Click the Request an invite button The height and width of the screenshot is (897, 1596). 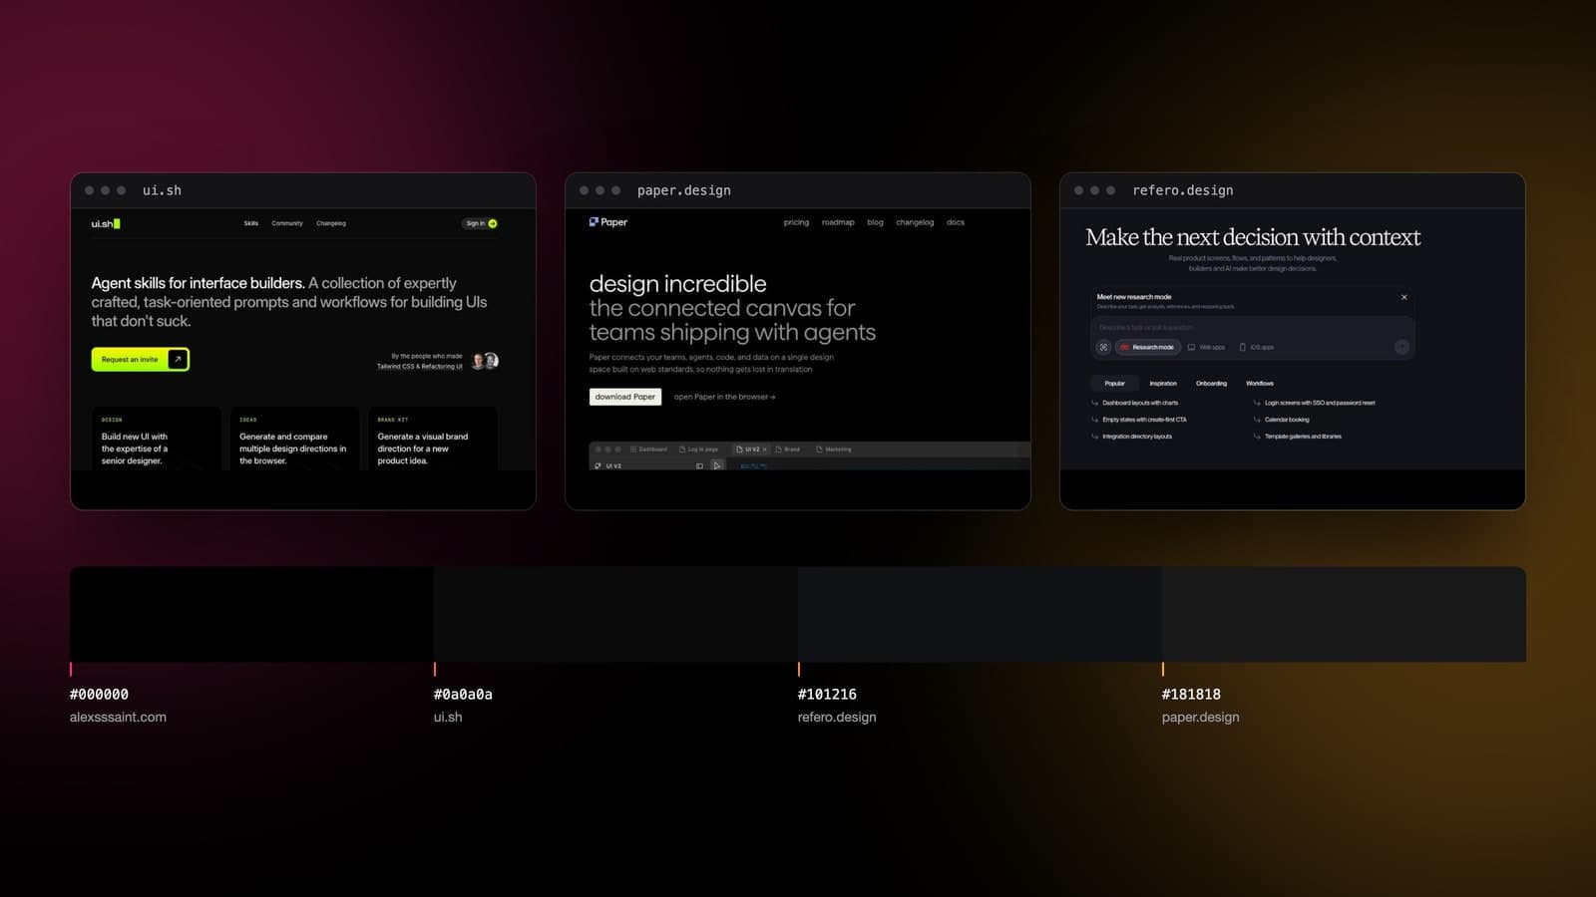coord(140,359)
